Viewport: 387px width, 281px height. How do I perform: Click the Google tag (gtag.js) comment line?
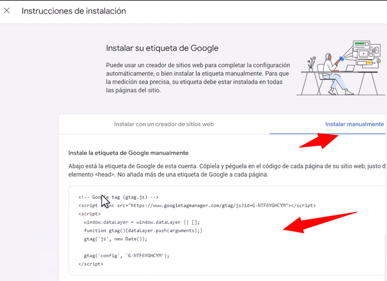coord(118,197)
